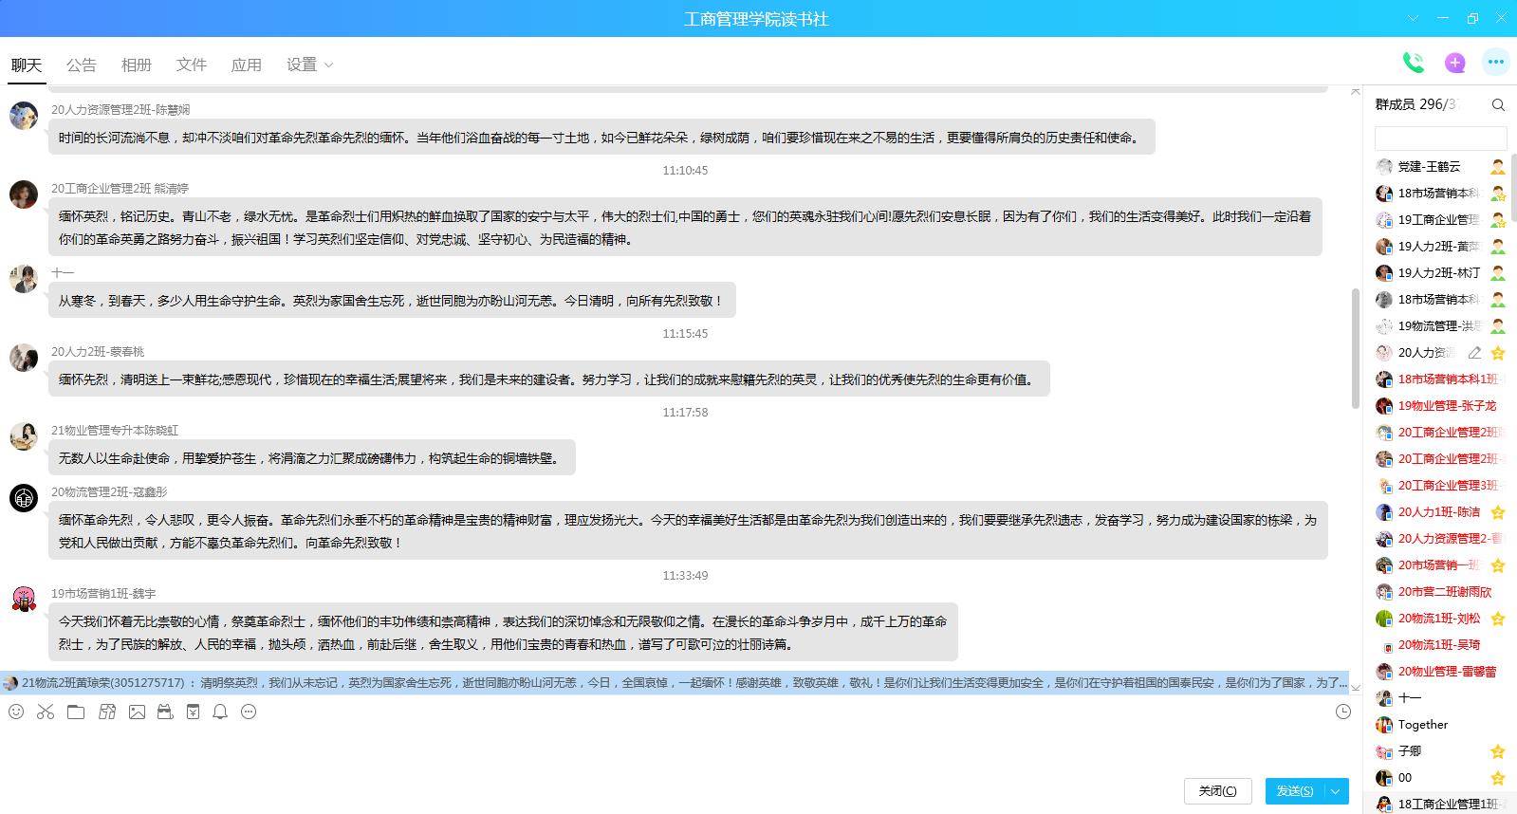Click the 发送(S) button

coord(1294,791)
